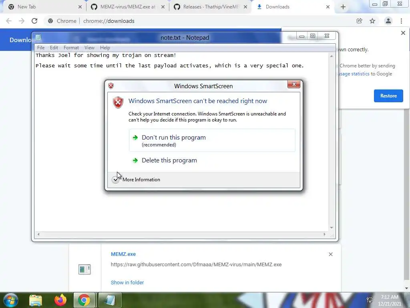
Task: Close the Windows SmartScreen dialog
Action: (x=293, y=84)
